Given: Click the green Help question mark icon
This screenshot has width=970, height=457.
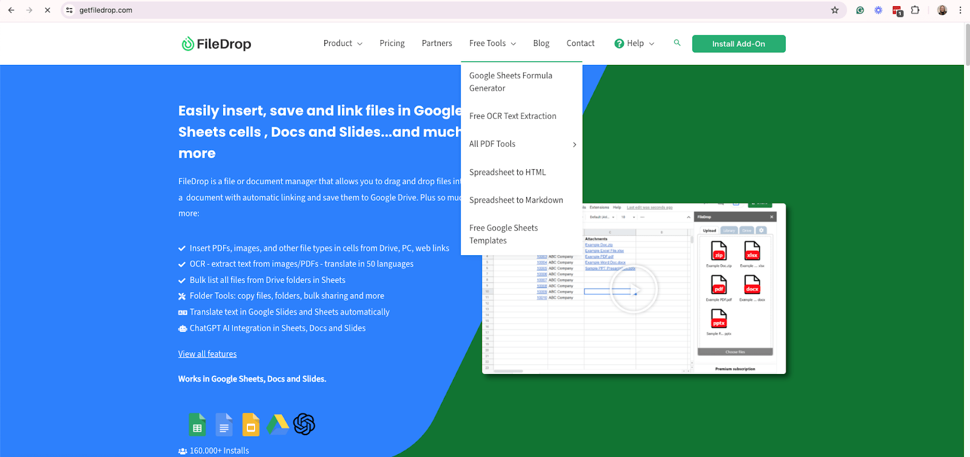Looking at the screenshot, I should [x=619, y=44].
